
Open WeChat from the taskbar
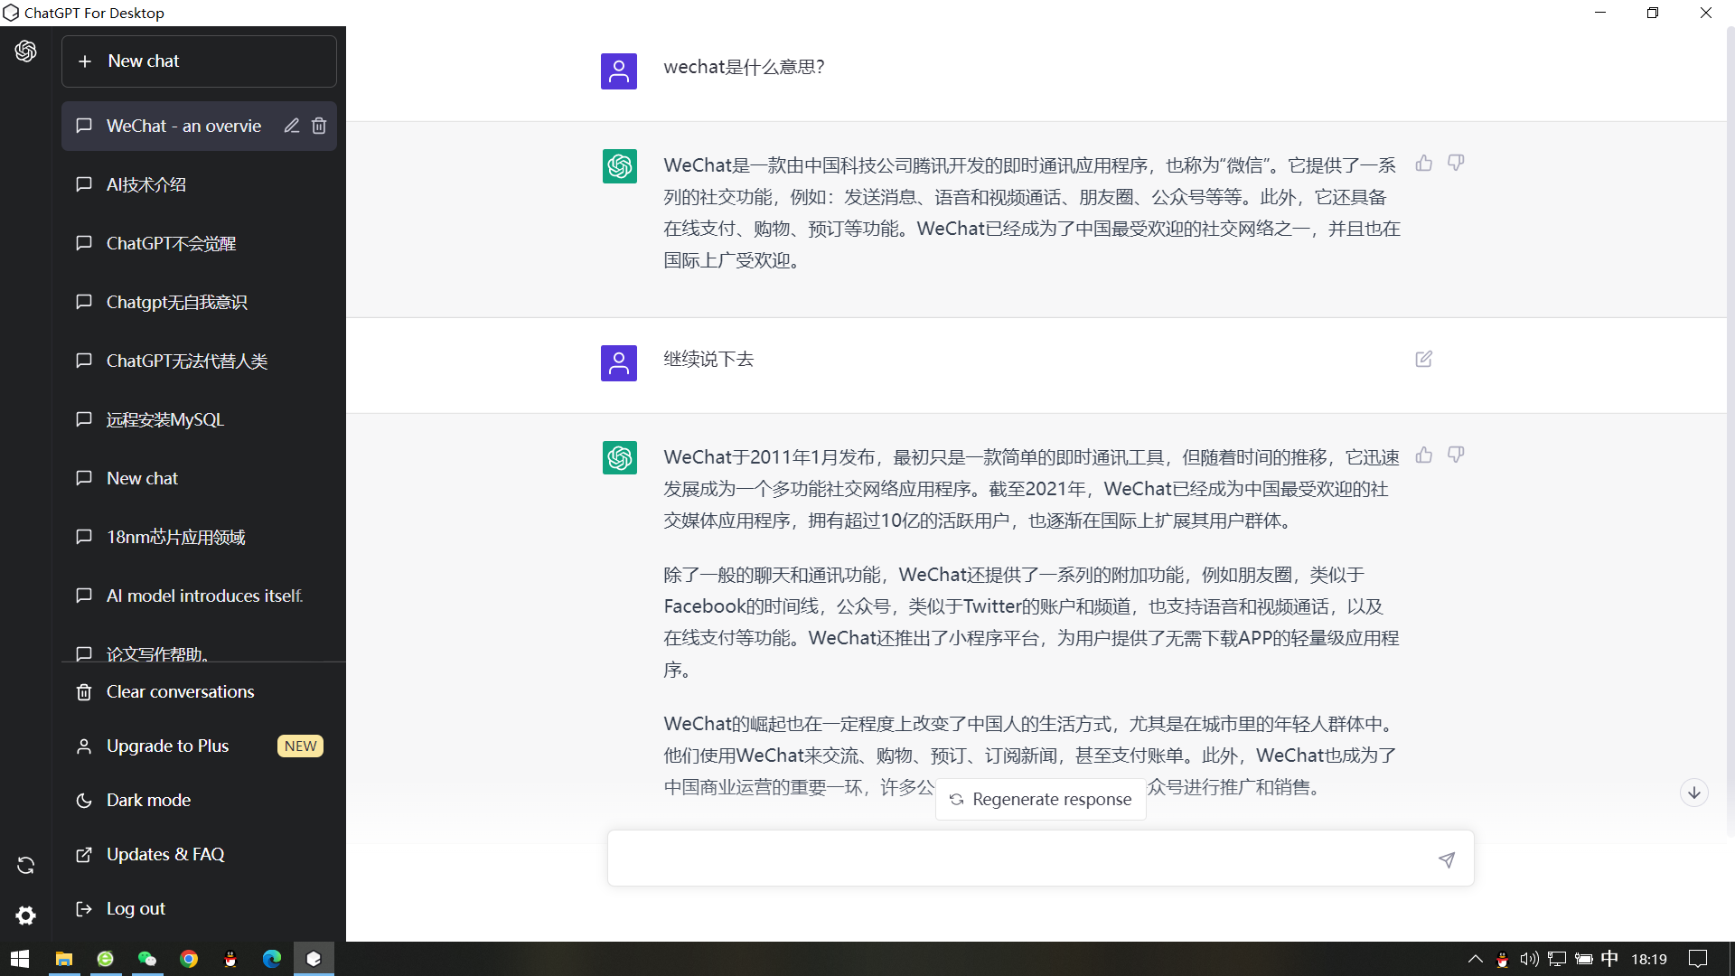[147, 959]
